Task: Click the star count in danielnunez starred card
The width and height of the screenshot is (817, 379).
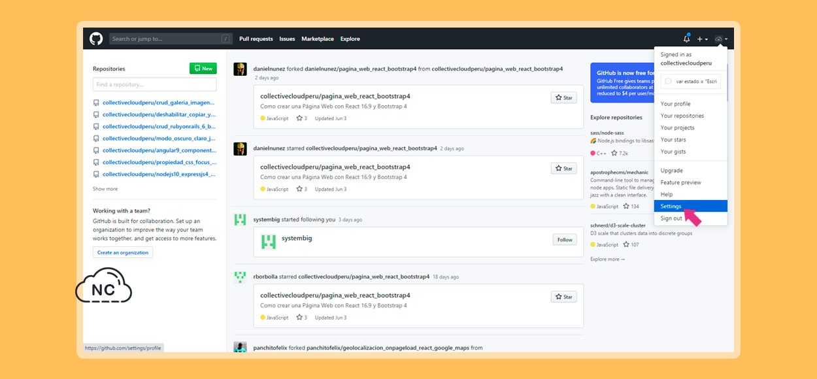Action: coord(302,189)
